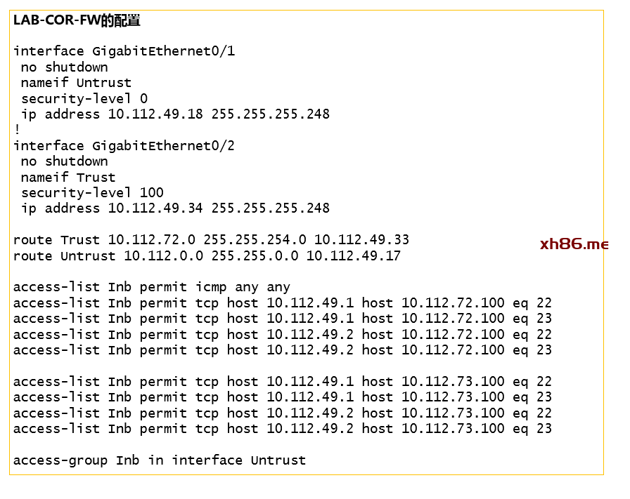Viewport: 630px width, 499px height.
Task: Click the interface GigabitEthernet0/2 line
Action: [x=124, y=146]
